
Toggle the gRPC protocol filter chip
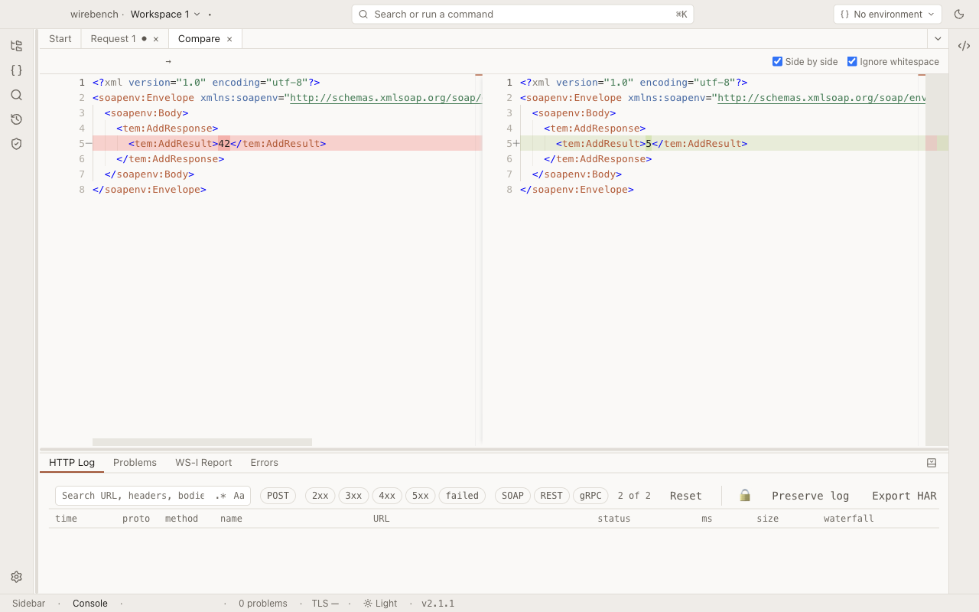(590, 496)
